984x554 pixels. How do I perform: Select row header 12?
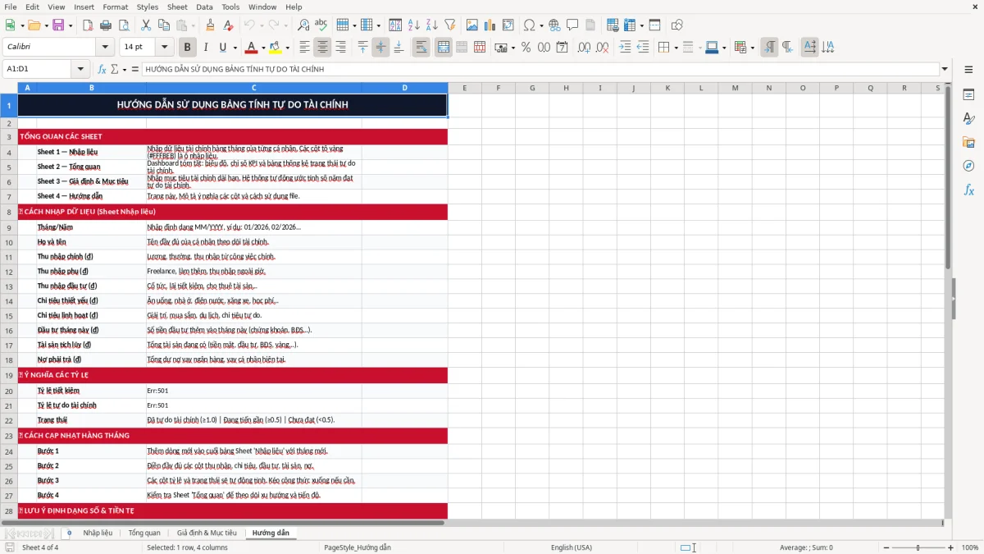pos(9,272)
